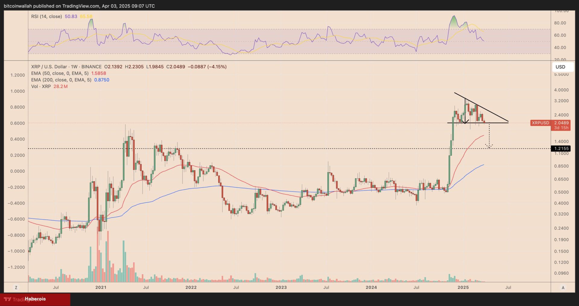Click the 40.00 RSI scale label
The image size is (579, 306).
pyautogui.click(x=560, y=48)
